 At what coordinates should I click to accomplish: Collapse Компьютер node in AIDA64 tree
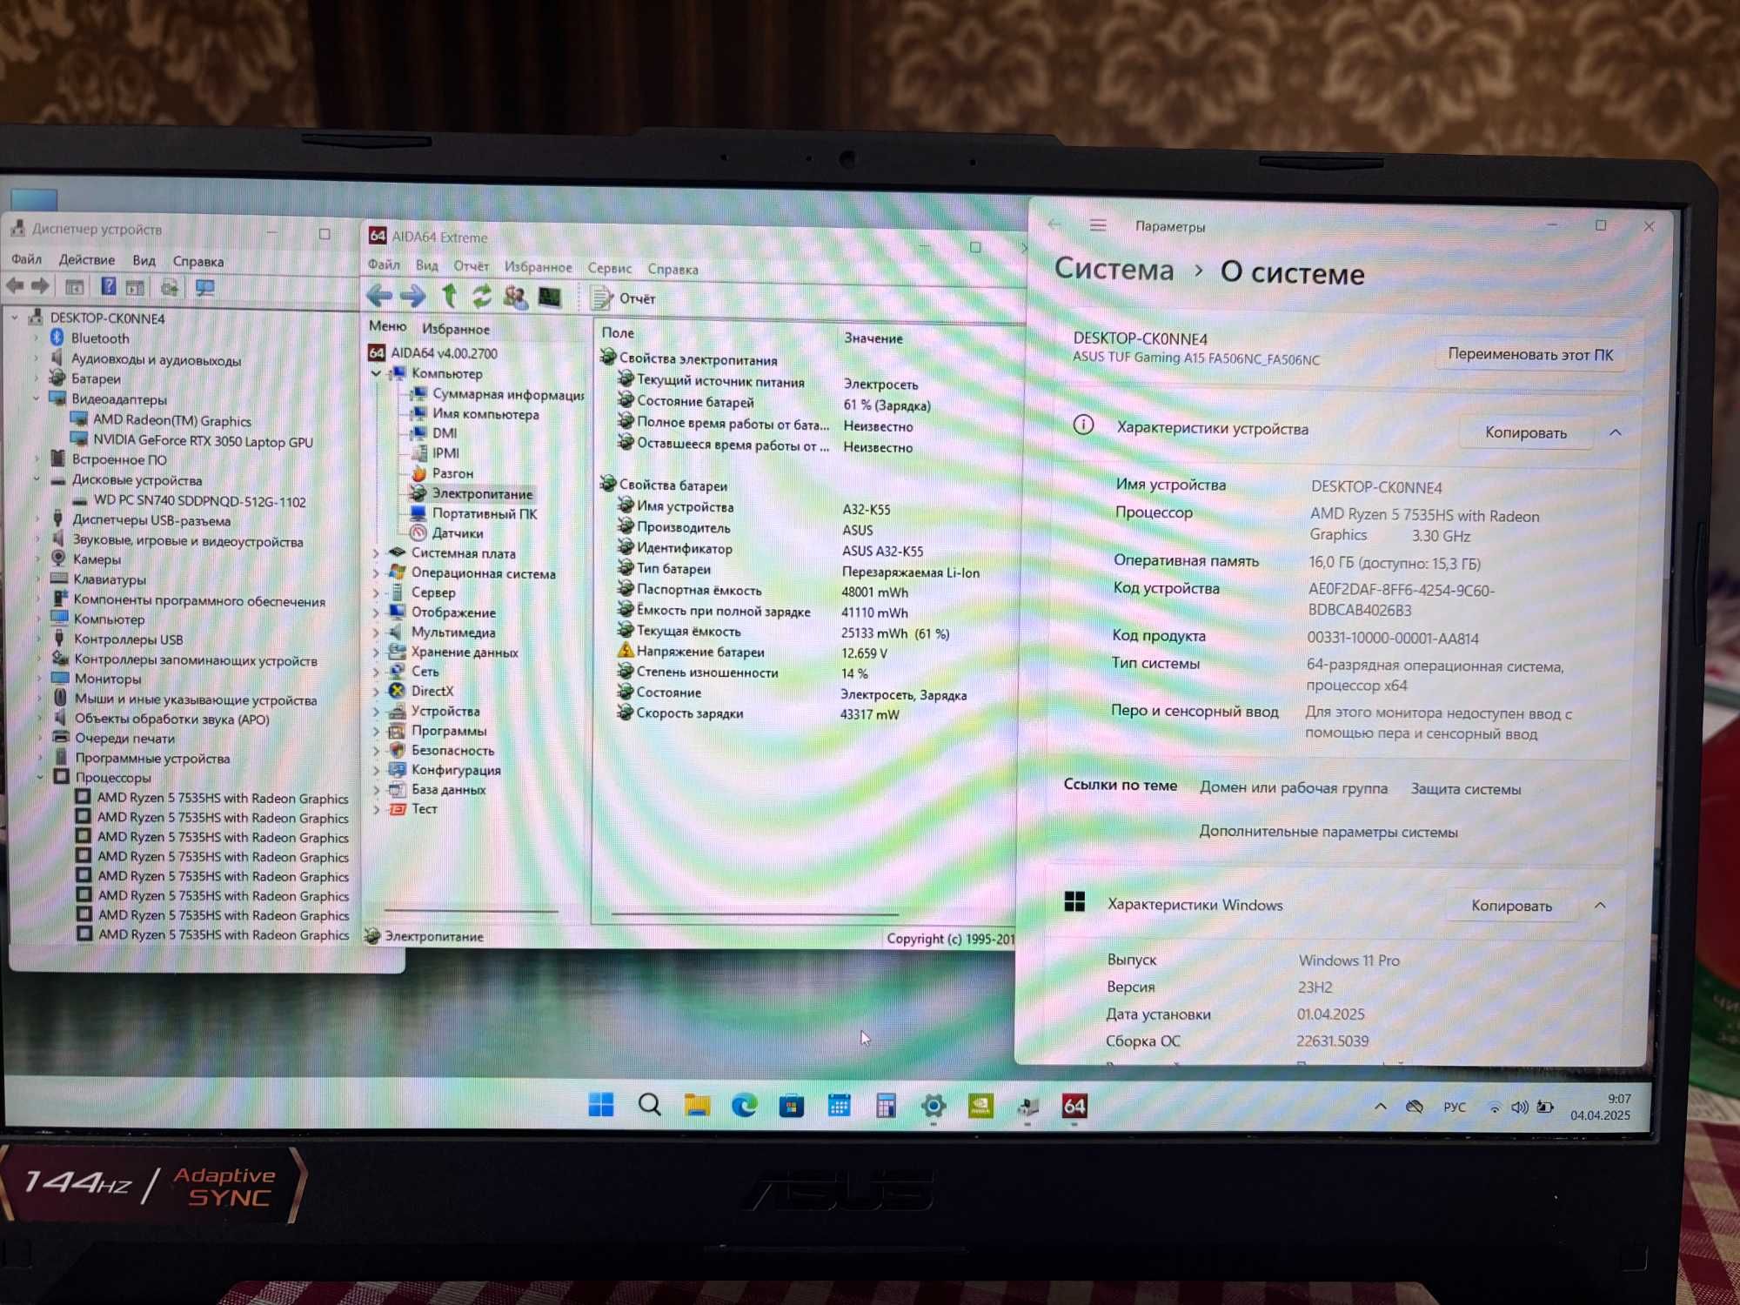coord(376,373)
